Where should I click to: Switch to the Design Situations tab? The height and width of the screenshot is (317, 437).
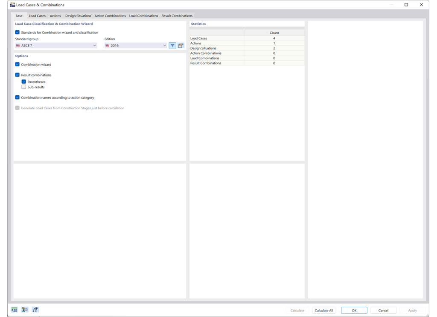coord(78,15)
